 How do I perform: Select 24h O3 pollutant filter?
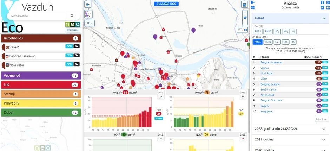coord(293,42)
